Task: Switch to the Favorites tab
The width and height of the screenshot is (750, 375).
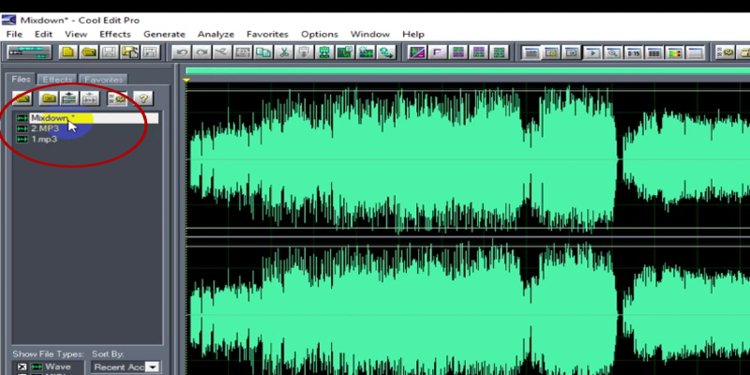Action: point(102,80)
